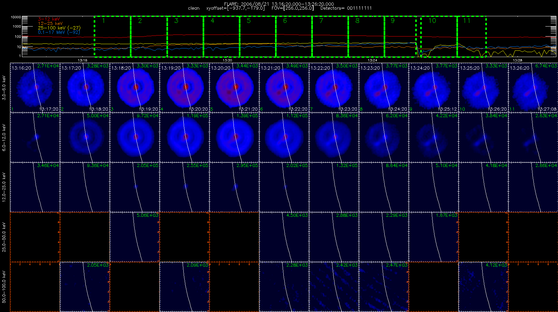The height and width of the screenshot is (312, 558).
Task: Click the 'xyoffset=[-937.7,-179.0]' header text
Action: click(x=235, y=8)
